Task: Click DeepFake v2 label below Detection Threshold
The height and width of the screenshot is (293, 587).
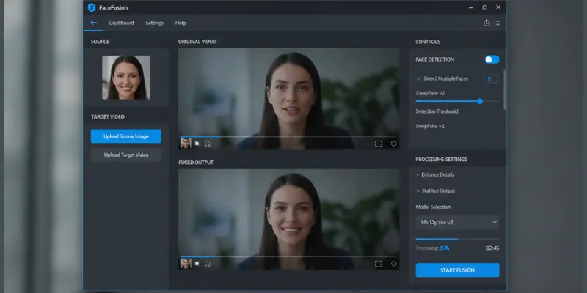Action: point(430,126)
